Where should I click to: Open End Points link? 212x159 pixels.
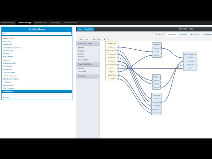pos(7,41)
